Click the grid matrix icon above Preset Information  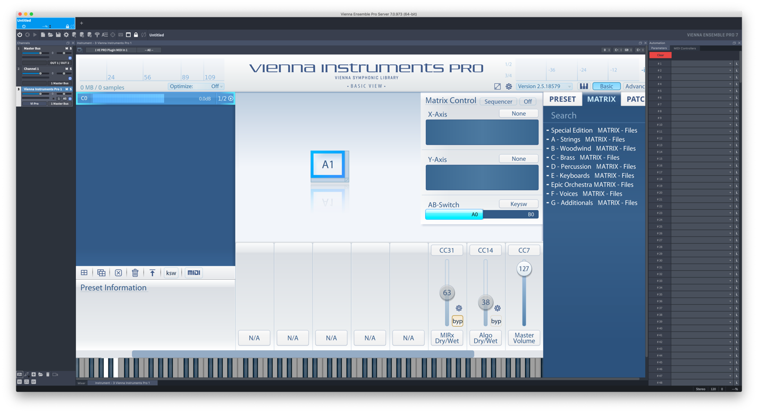(84, 273)
